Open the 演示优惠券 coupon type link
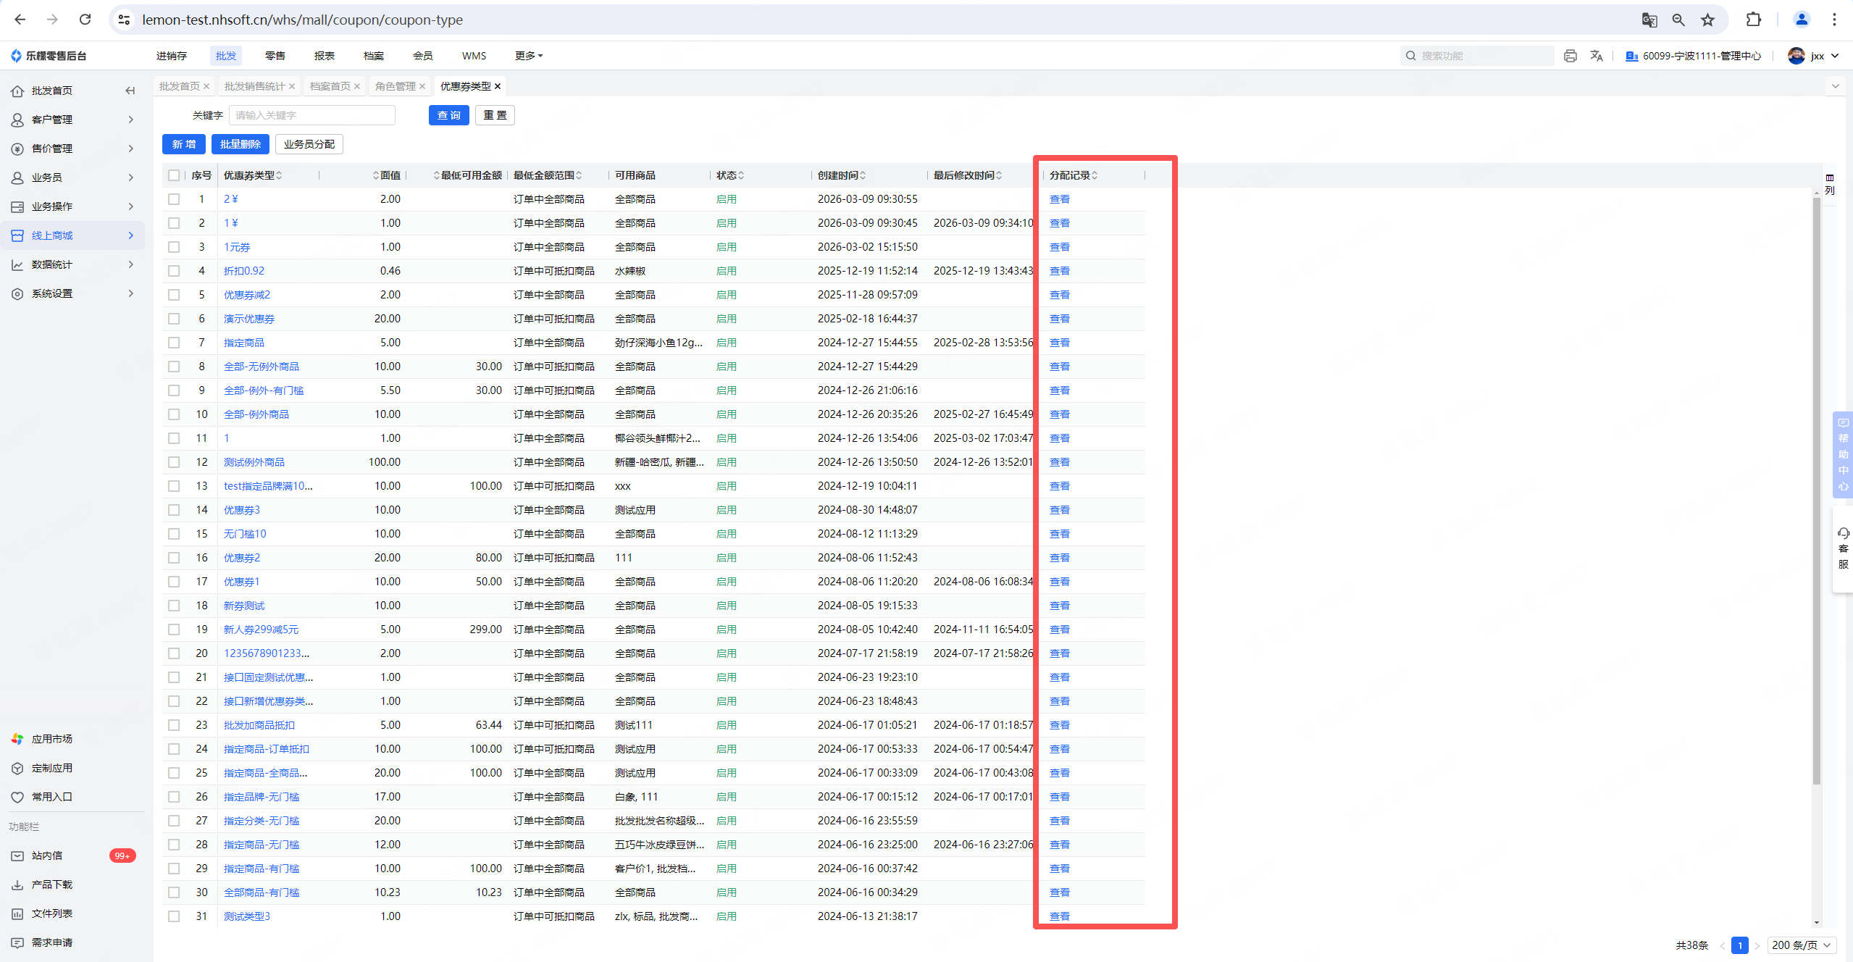Screen dimensions: 1853x962 pyautogui.click(x=249, y=319)
